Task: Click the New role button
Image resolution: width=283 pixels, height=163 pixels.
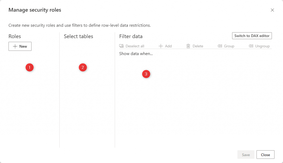Action: (x=20, y=46)
